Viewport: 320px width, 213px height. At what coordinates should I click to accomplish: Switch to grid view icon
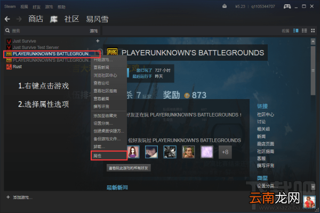[313, 31]
